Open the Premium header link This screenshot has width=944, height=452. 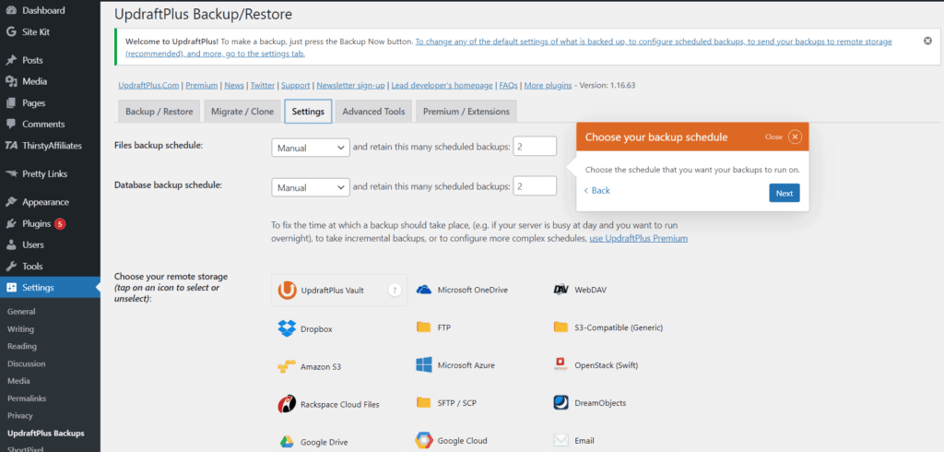coord(201,86)
